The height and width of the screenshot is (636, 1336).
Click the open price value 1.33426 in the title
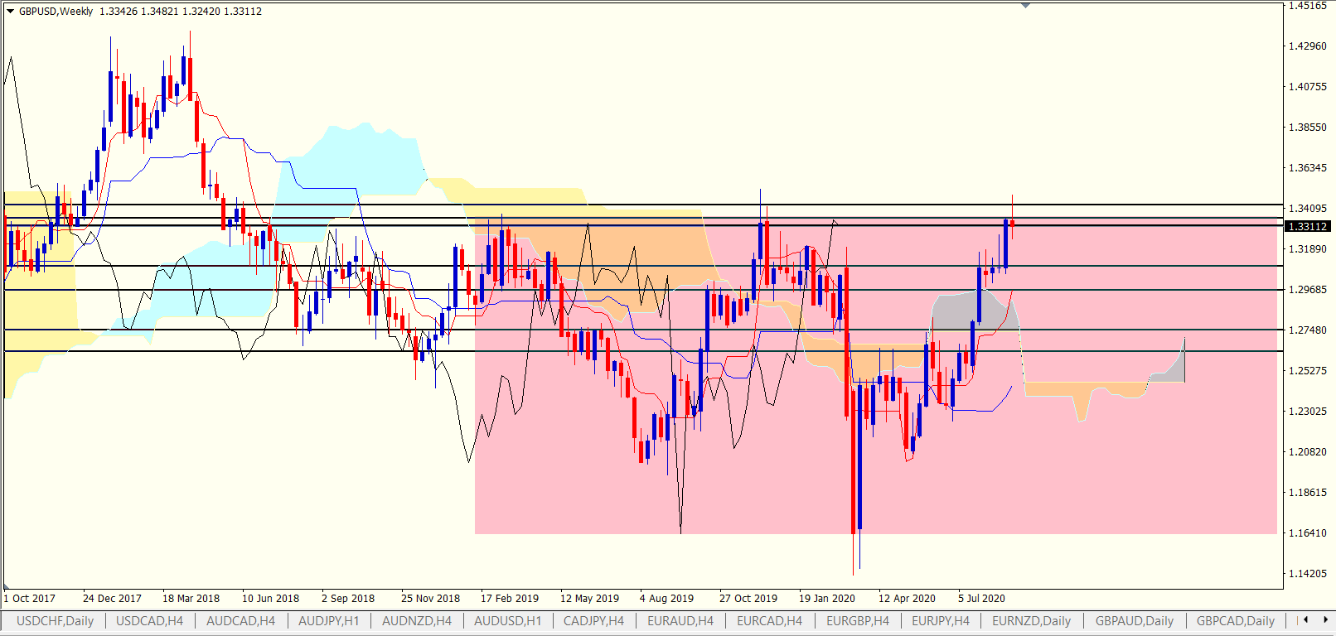(119, 12)
